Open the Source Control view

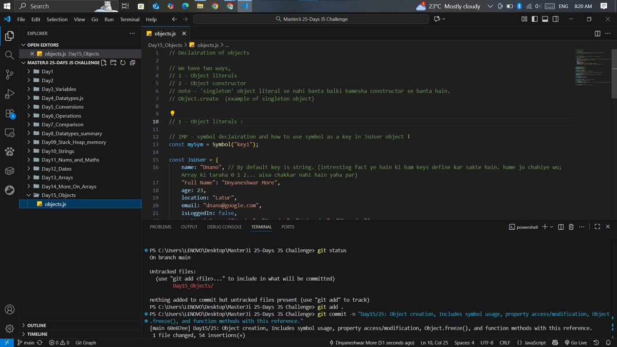click(9, 75)
